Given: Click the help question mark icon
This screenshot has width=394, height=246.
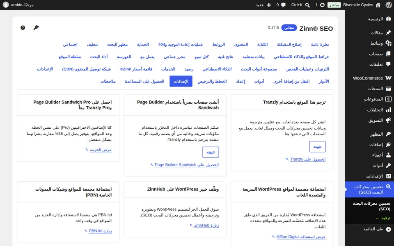Looking at the screenshot, I should [23, 27].
